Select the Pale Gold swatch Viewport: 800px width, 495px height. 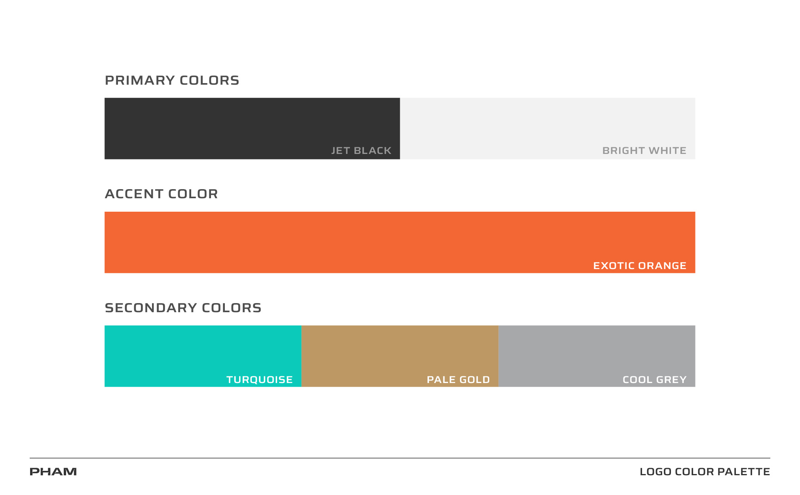click(x=400, y=356)
